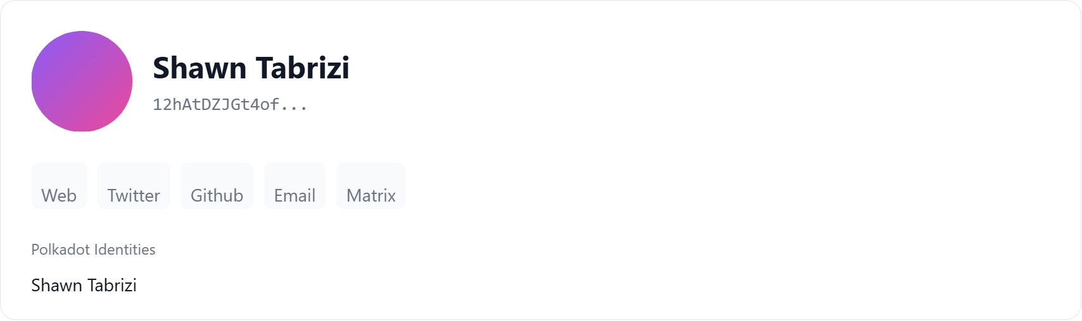Open the Web link button
The width and height of the screenshot is (1082, 321).
[59, 187]
